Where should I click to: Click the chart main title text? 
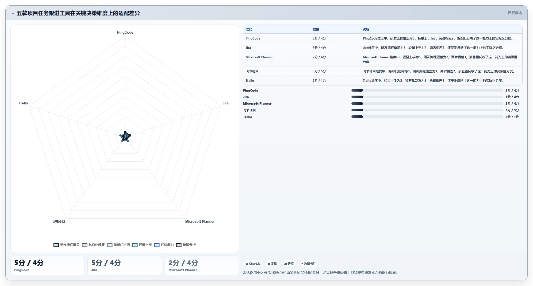pos(78,13)
